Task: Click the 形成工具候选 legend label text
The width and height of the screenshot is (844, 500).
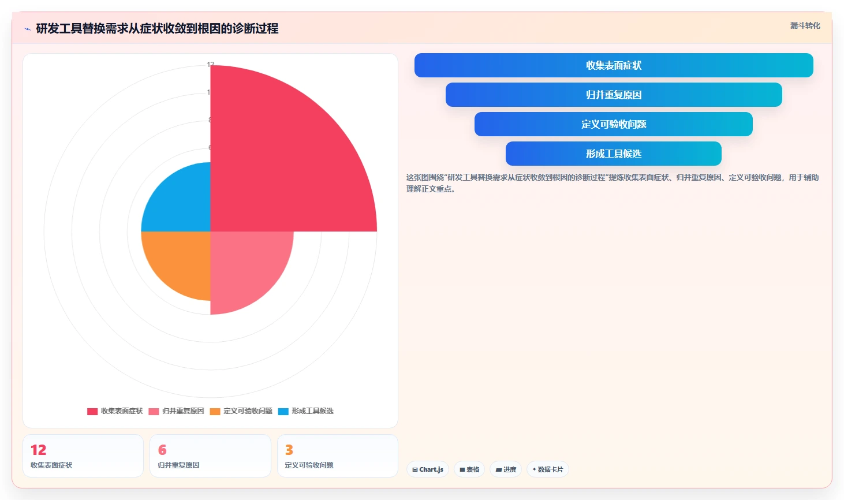Action: [x=312, y=411]
